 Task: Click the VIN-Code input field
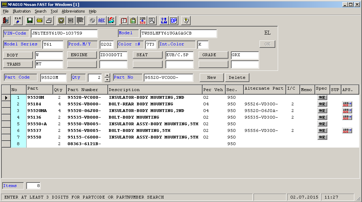(x=64, y=33)
